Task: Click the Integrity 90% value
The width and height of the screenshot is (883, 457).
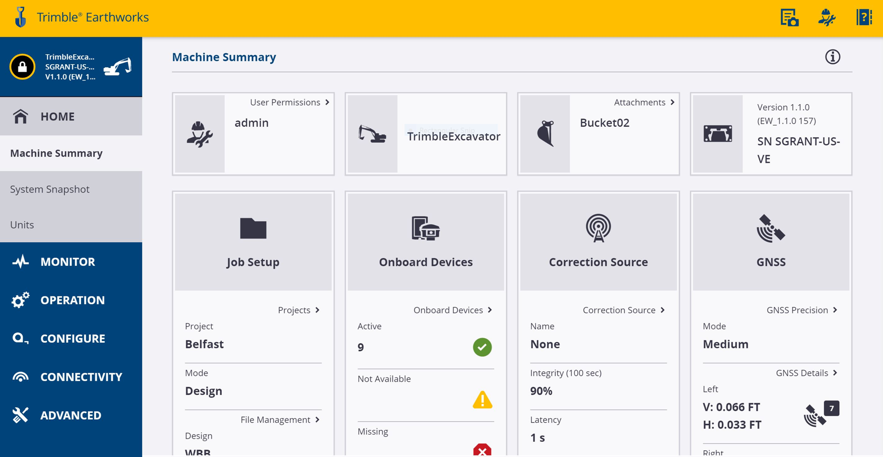Action: click(541, 391)
